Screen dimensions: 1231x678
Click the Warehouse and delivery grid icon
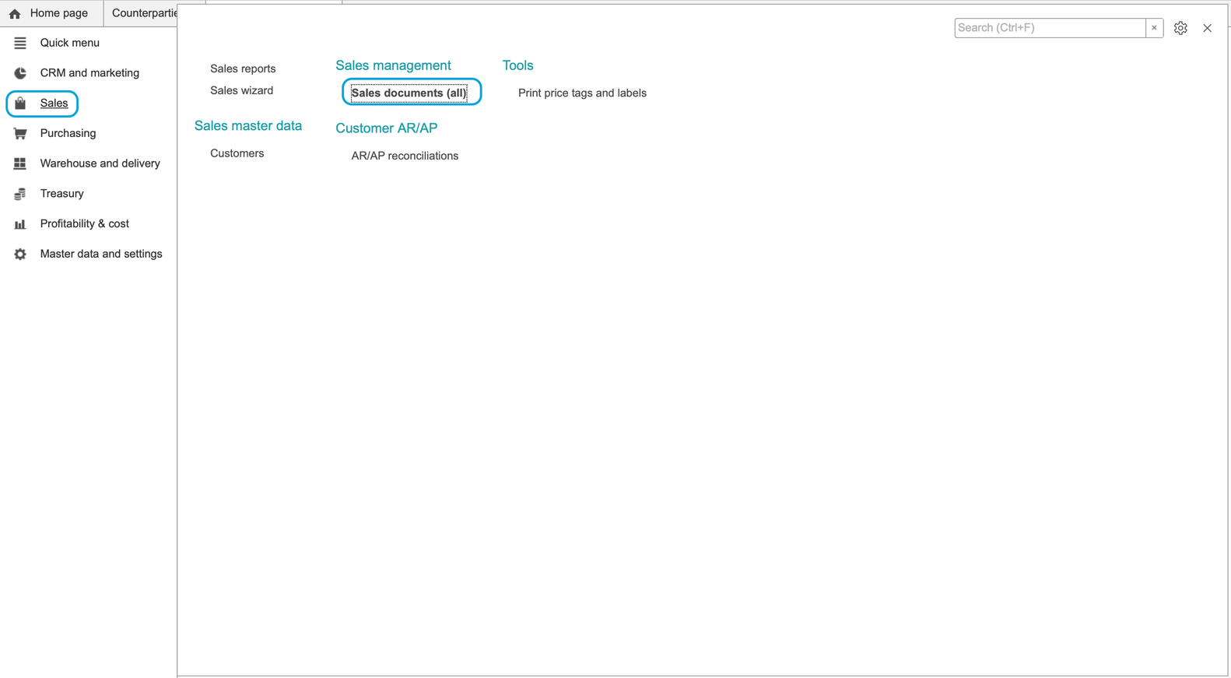(20, 163)
